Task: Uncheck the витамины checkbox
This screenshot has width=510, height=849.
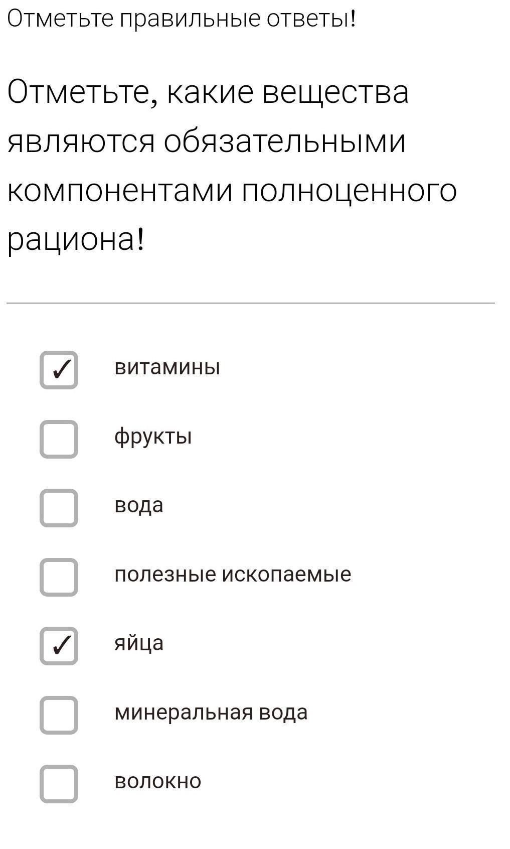Action: [x=59, y=370]
